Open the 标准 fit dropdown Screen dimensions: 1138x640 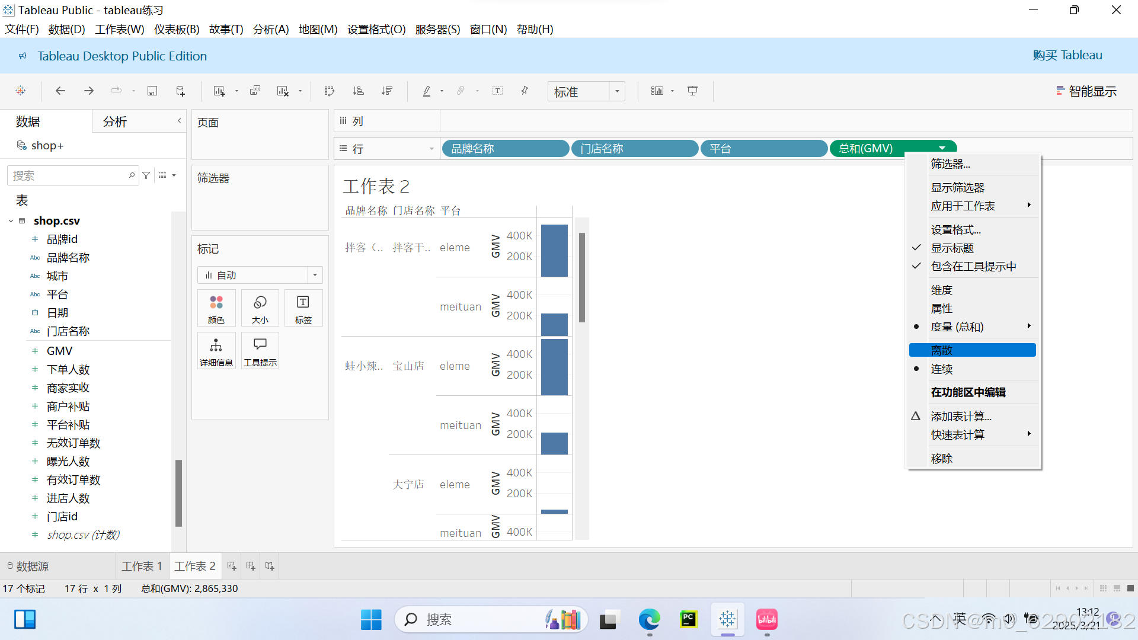(586, 91)
